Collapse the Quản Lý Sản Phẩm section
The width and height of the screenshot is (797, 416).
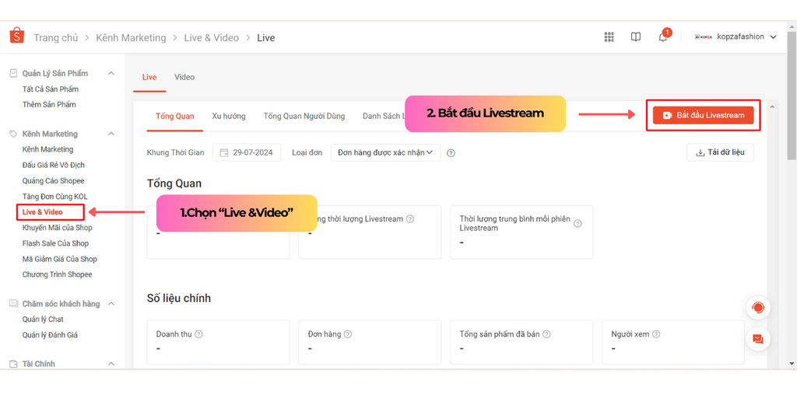tap(111, 73)
